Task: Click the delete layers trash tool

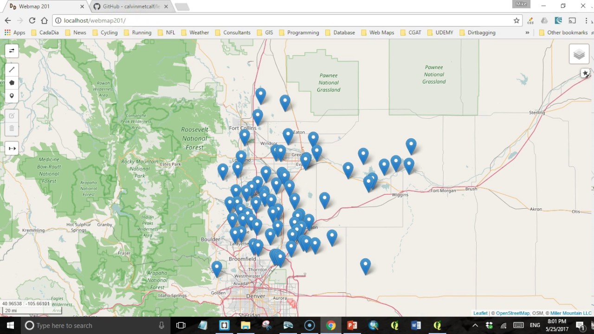Action: (12, 128)
